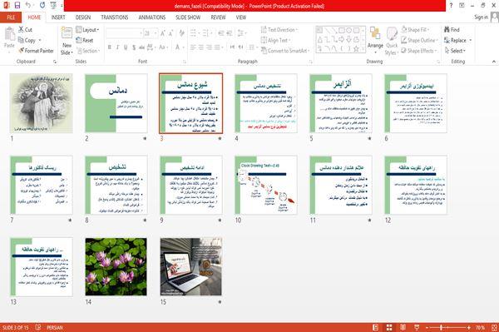Open the FILE tab
Image resolution: width=499 pixels, height=332 pixels.
[x=11, y=17]
